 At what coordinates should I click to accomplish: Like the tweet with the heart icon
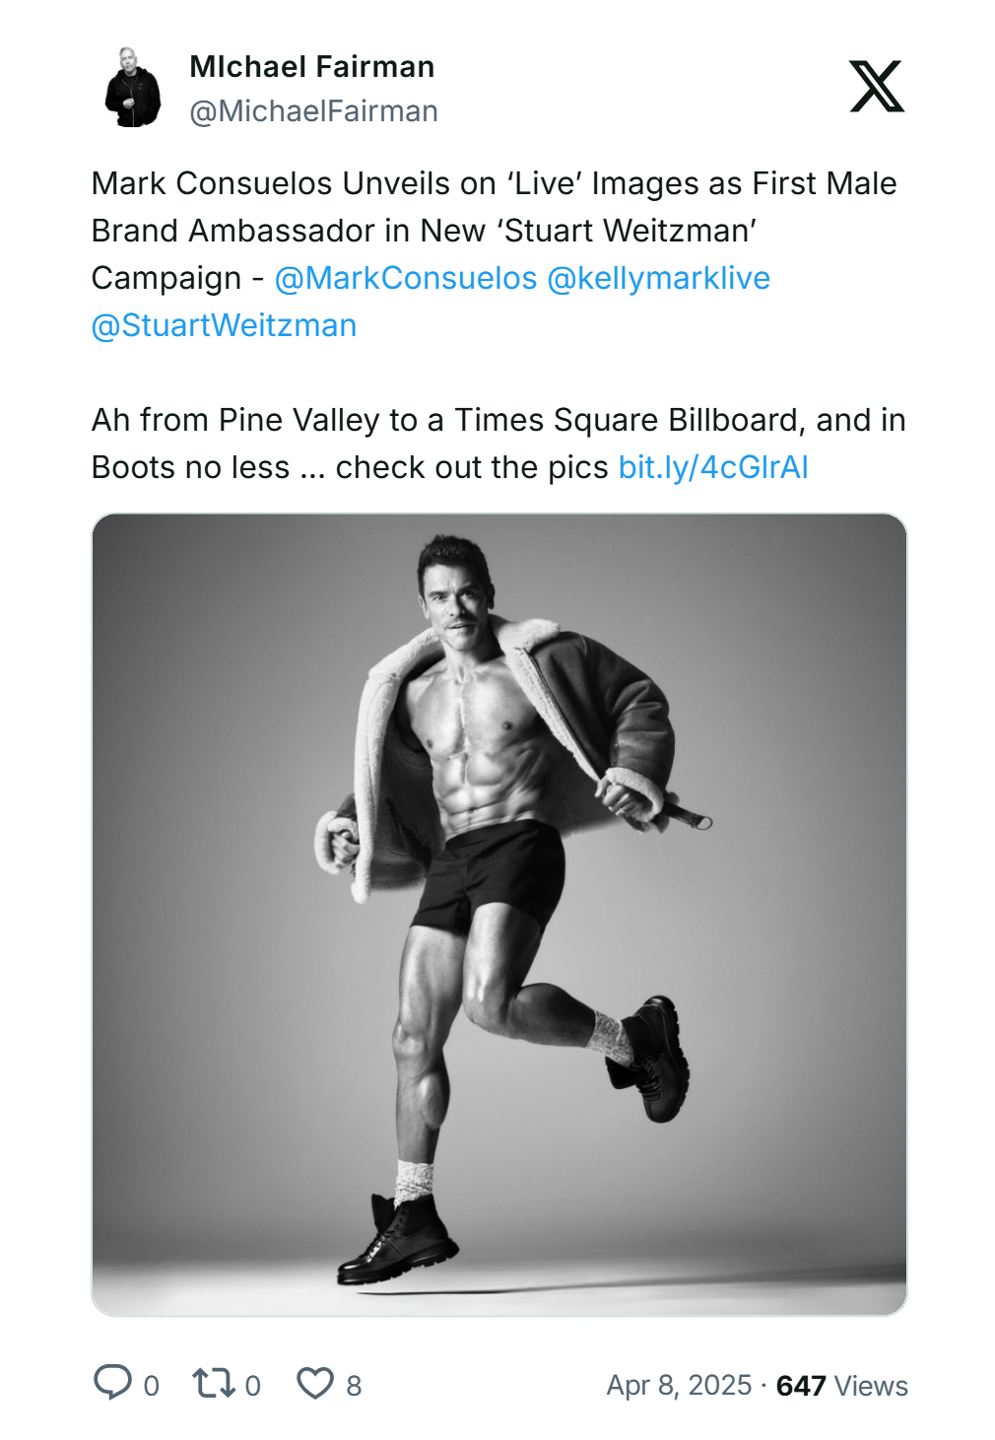(315, 1383)
